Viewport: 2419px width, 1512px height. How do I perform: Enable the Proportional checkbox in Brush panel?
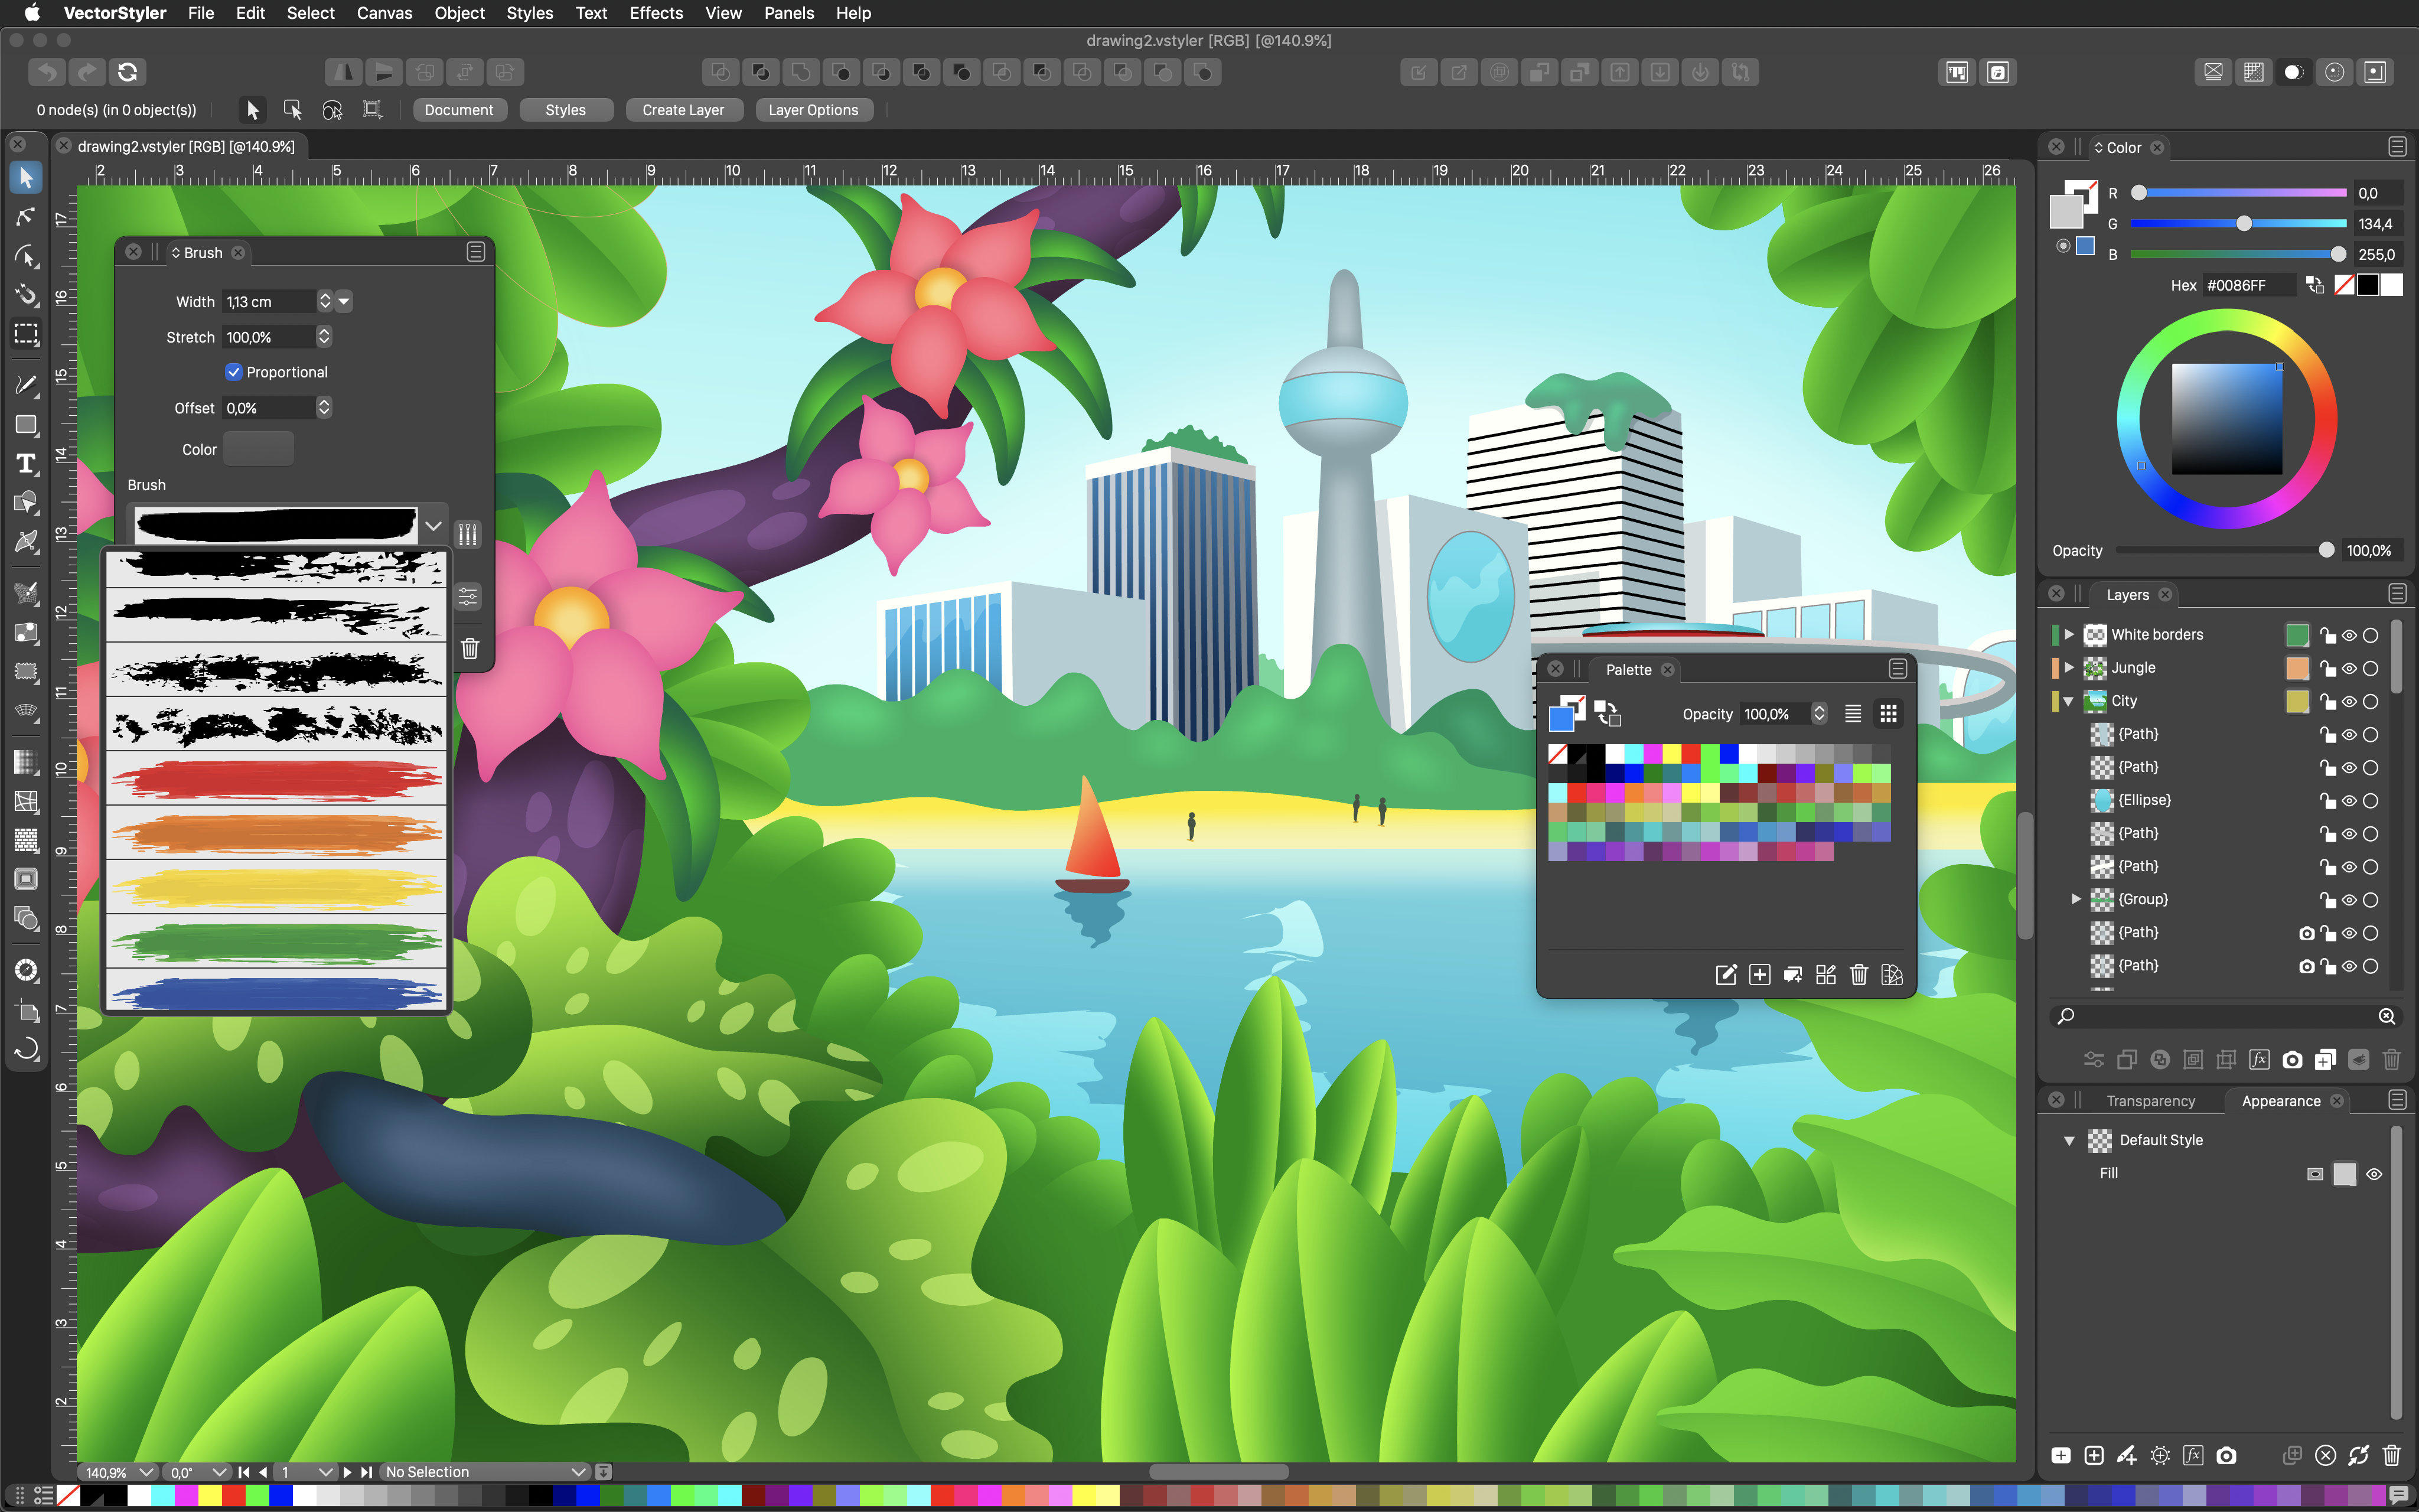click(x=233, y=371)
